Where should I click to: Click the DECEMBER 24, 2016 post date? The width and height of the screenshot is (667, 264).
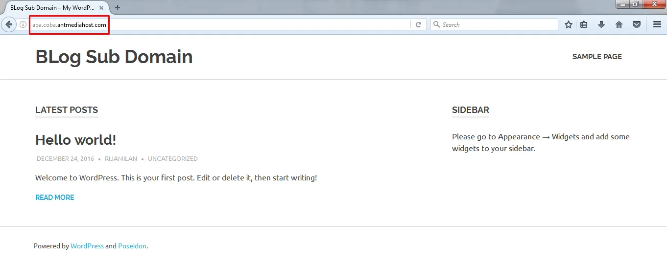point(65,159)
